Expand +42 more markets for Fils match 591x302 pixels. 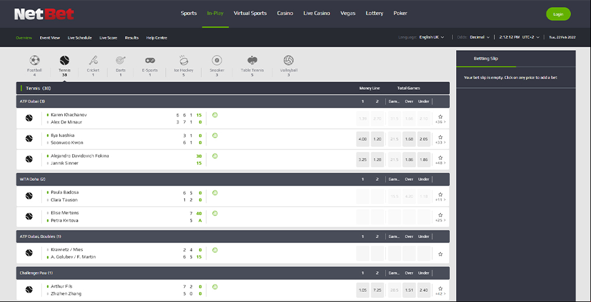(440, 294)
